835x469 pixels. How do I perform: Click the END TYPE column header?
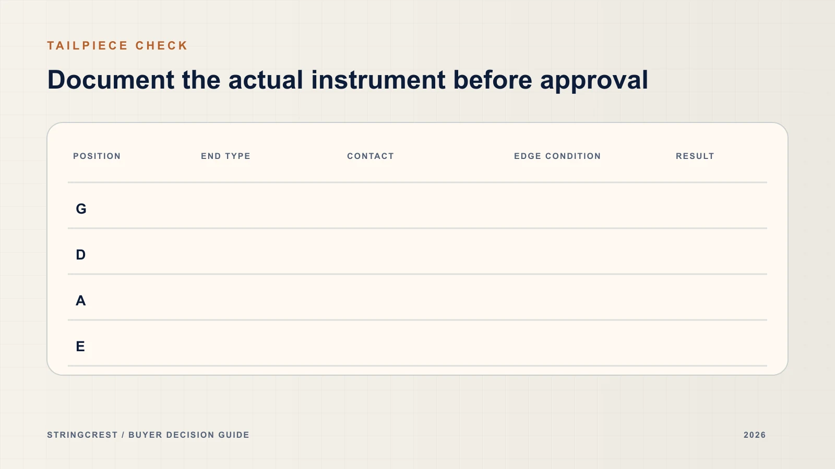click(225, 156)
